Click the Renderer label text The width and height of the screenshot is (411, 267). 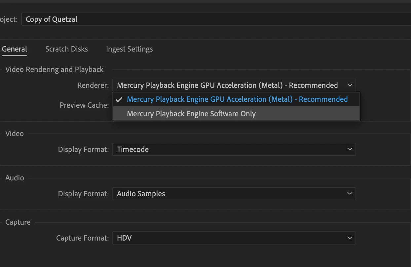pyautogui.click(x=93, y=86)
